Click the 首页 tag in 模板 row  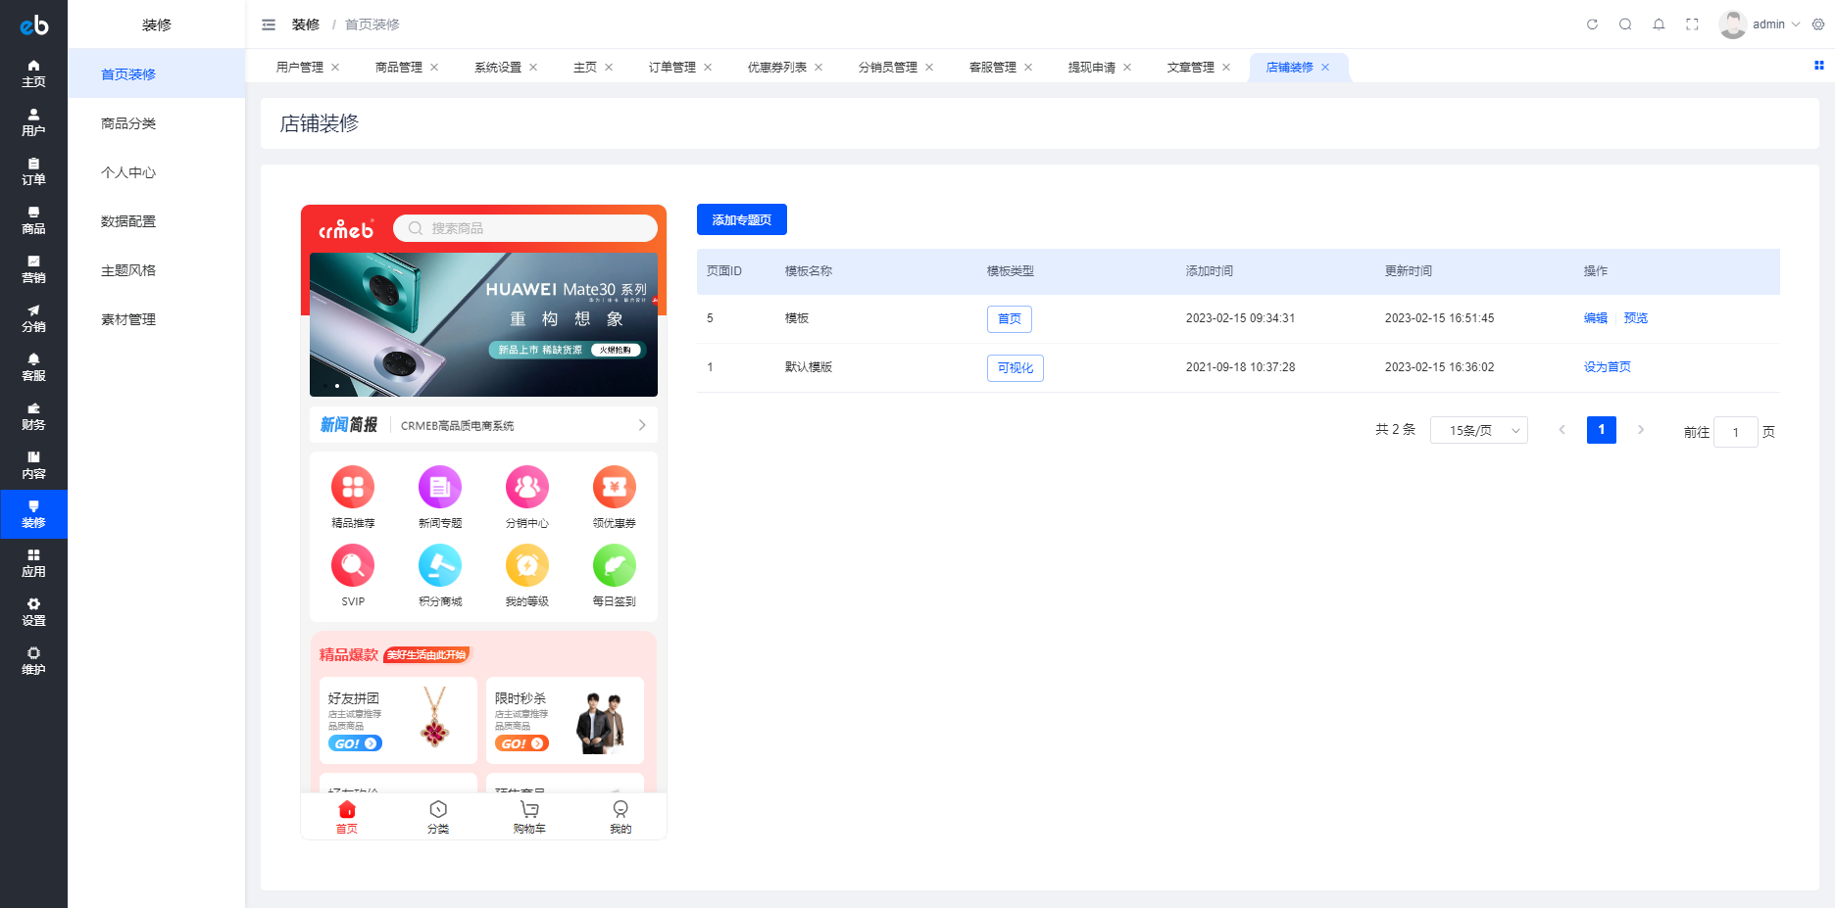1010,319
